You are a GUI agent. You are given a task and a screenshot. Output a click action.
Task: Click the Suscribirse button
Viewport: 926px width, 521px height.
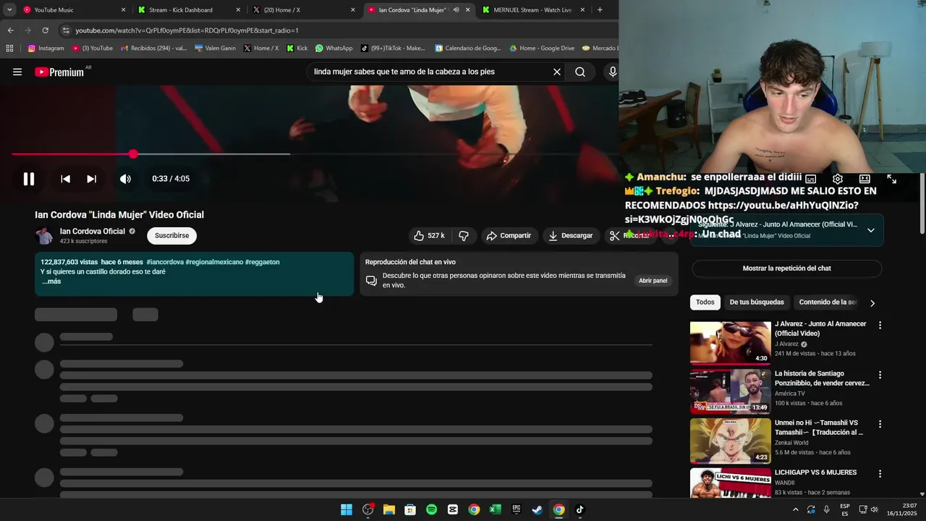(171, 235)
